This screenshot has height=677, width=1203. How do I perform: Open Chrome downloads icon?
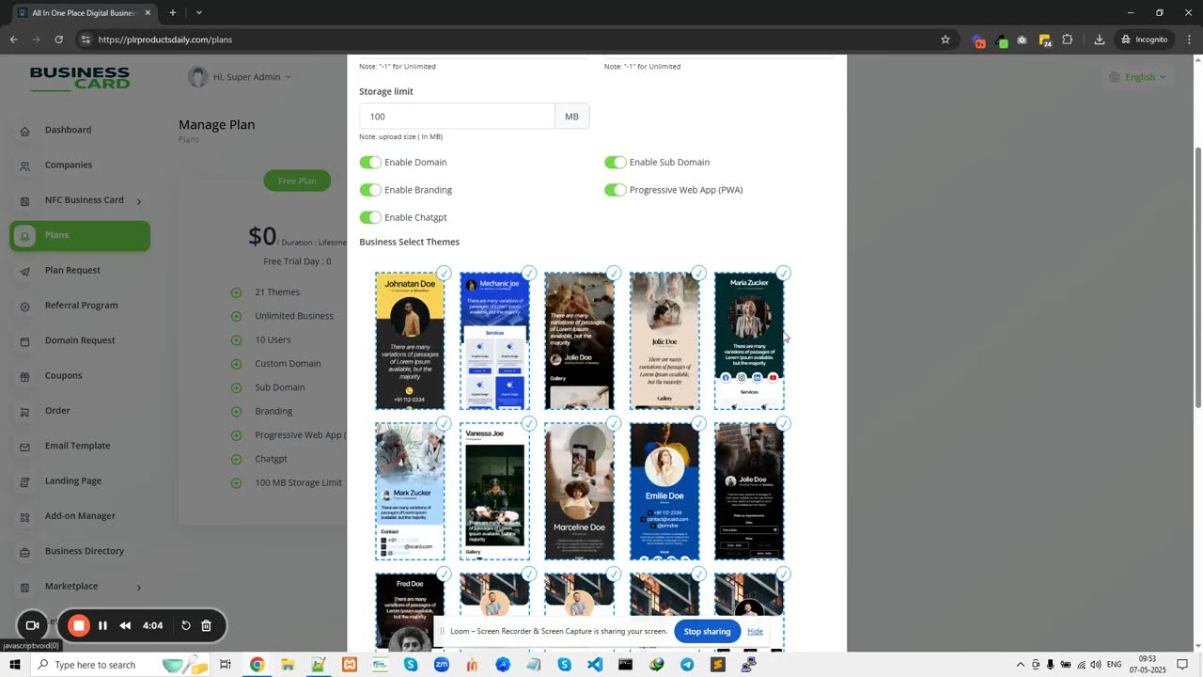coord(1100,39)
